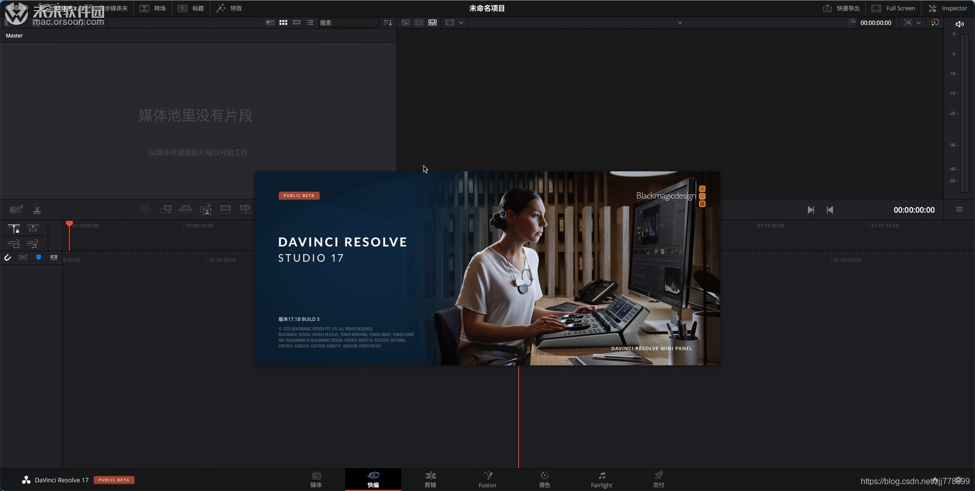975x491 pixels.
Task: Click the 快捷导出 quick export button
Action: (x=841, y=8)
